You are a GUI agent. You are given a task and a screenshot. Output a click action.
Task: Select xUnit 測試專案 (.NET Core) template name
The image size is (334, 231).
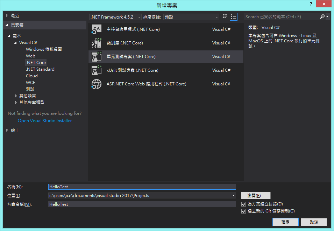tap(133, 70)
